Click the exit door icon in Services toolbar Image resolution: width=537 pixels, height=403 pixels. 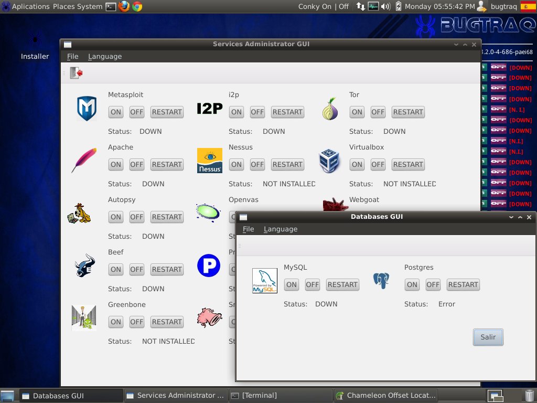pos(77,72)
